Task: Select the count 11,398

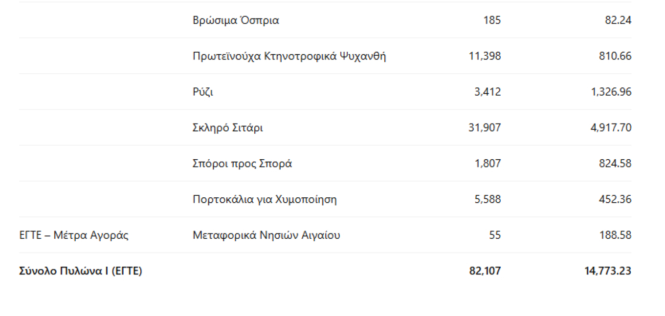Action: [x=485, y=56]
